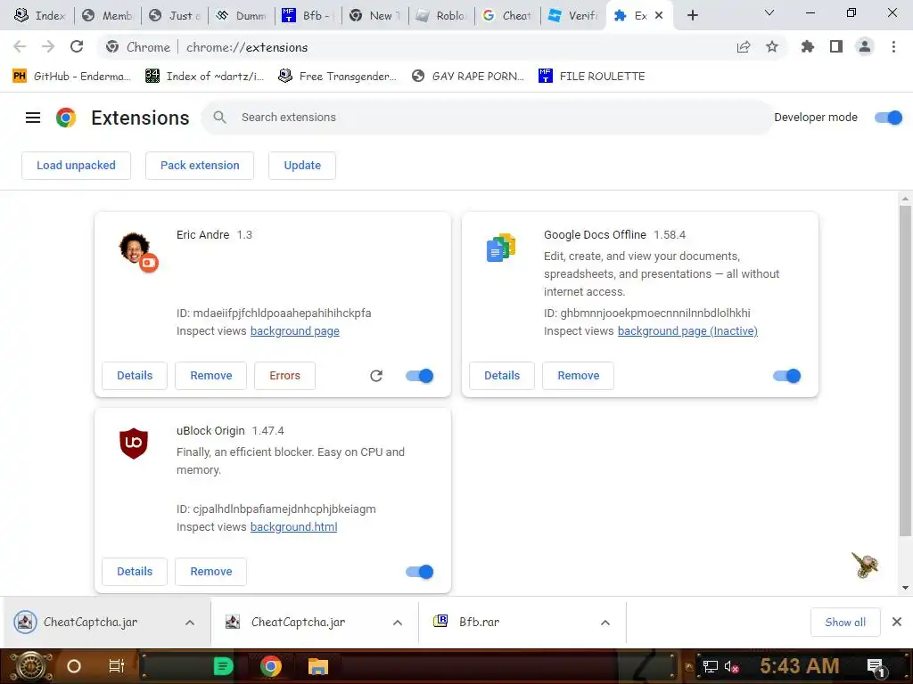Click Load unpacked button
Screen dimensions: 913x684
(77, 165)
